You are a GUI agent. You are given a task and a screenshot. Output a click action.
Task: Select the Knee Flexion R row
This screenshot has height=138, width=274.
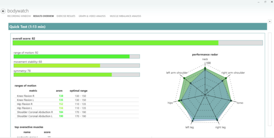coord(77,96)
